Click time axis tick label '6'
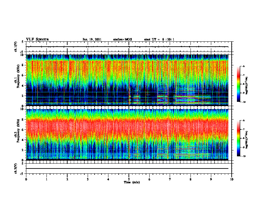 point(150,179)
